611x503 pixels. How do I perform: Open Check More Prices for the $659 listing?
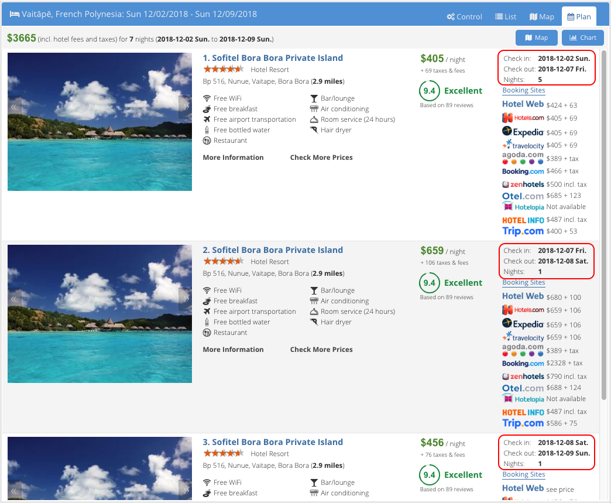321,350
